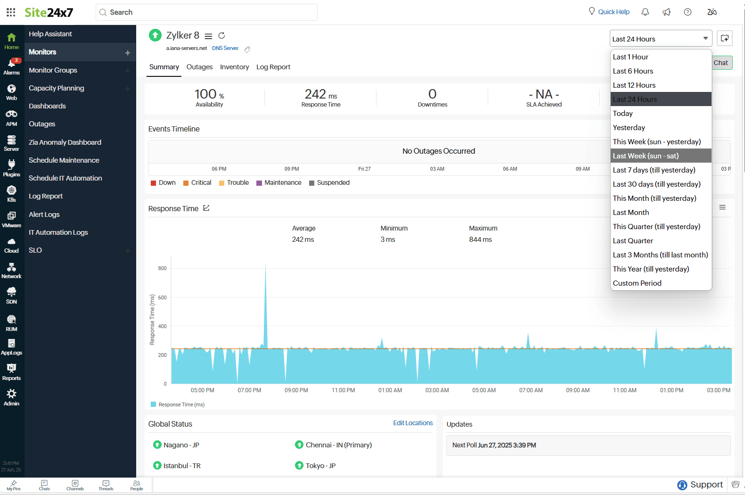Image resolution: width=745 pixels, height=495 pixels.
Task: Open the response time chart options menu
Action: tap(722, 207)
